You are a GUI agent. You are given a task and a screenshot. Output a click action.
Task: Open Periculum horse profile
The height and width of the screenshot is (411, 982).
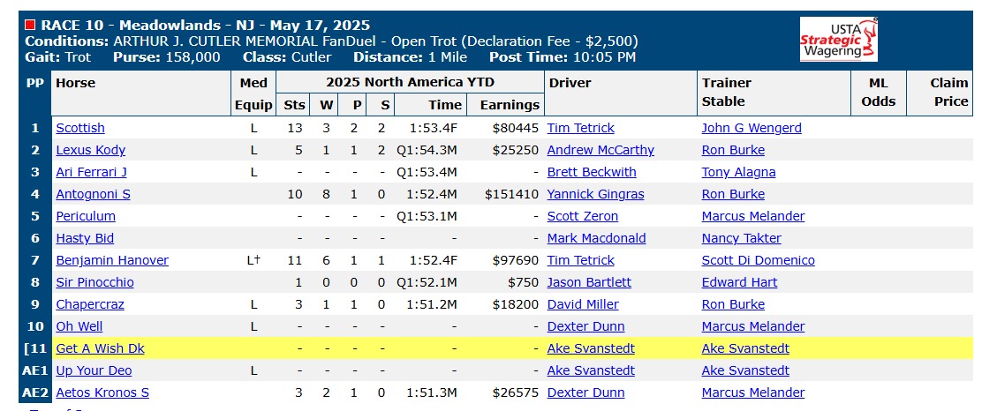click(86, 216)
